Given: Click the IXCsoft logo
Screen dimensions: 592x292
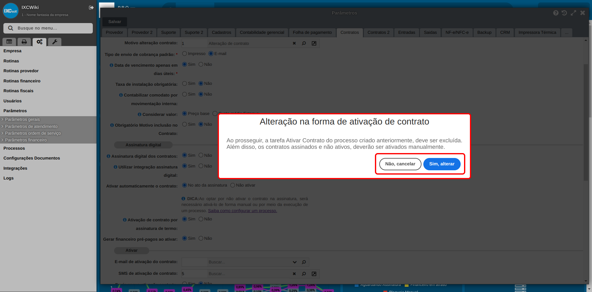Looking at the screenshot, I should pyautogui.click(x=11, y=11).
